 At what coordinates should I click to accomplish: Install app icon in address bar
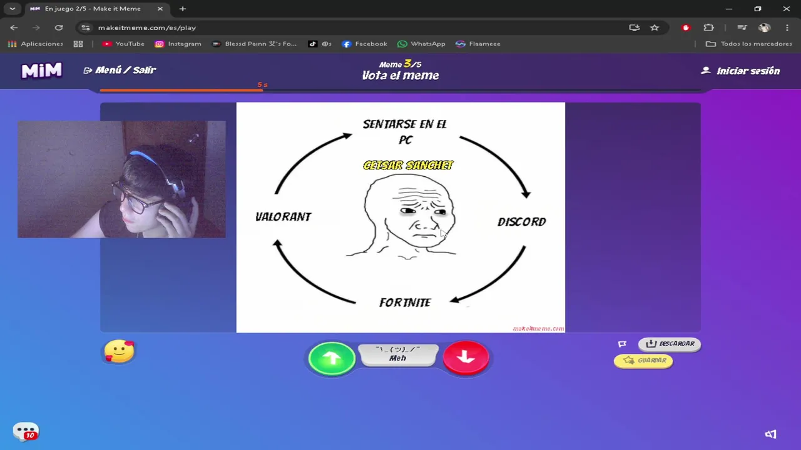635,27
